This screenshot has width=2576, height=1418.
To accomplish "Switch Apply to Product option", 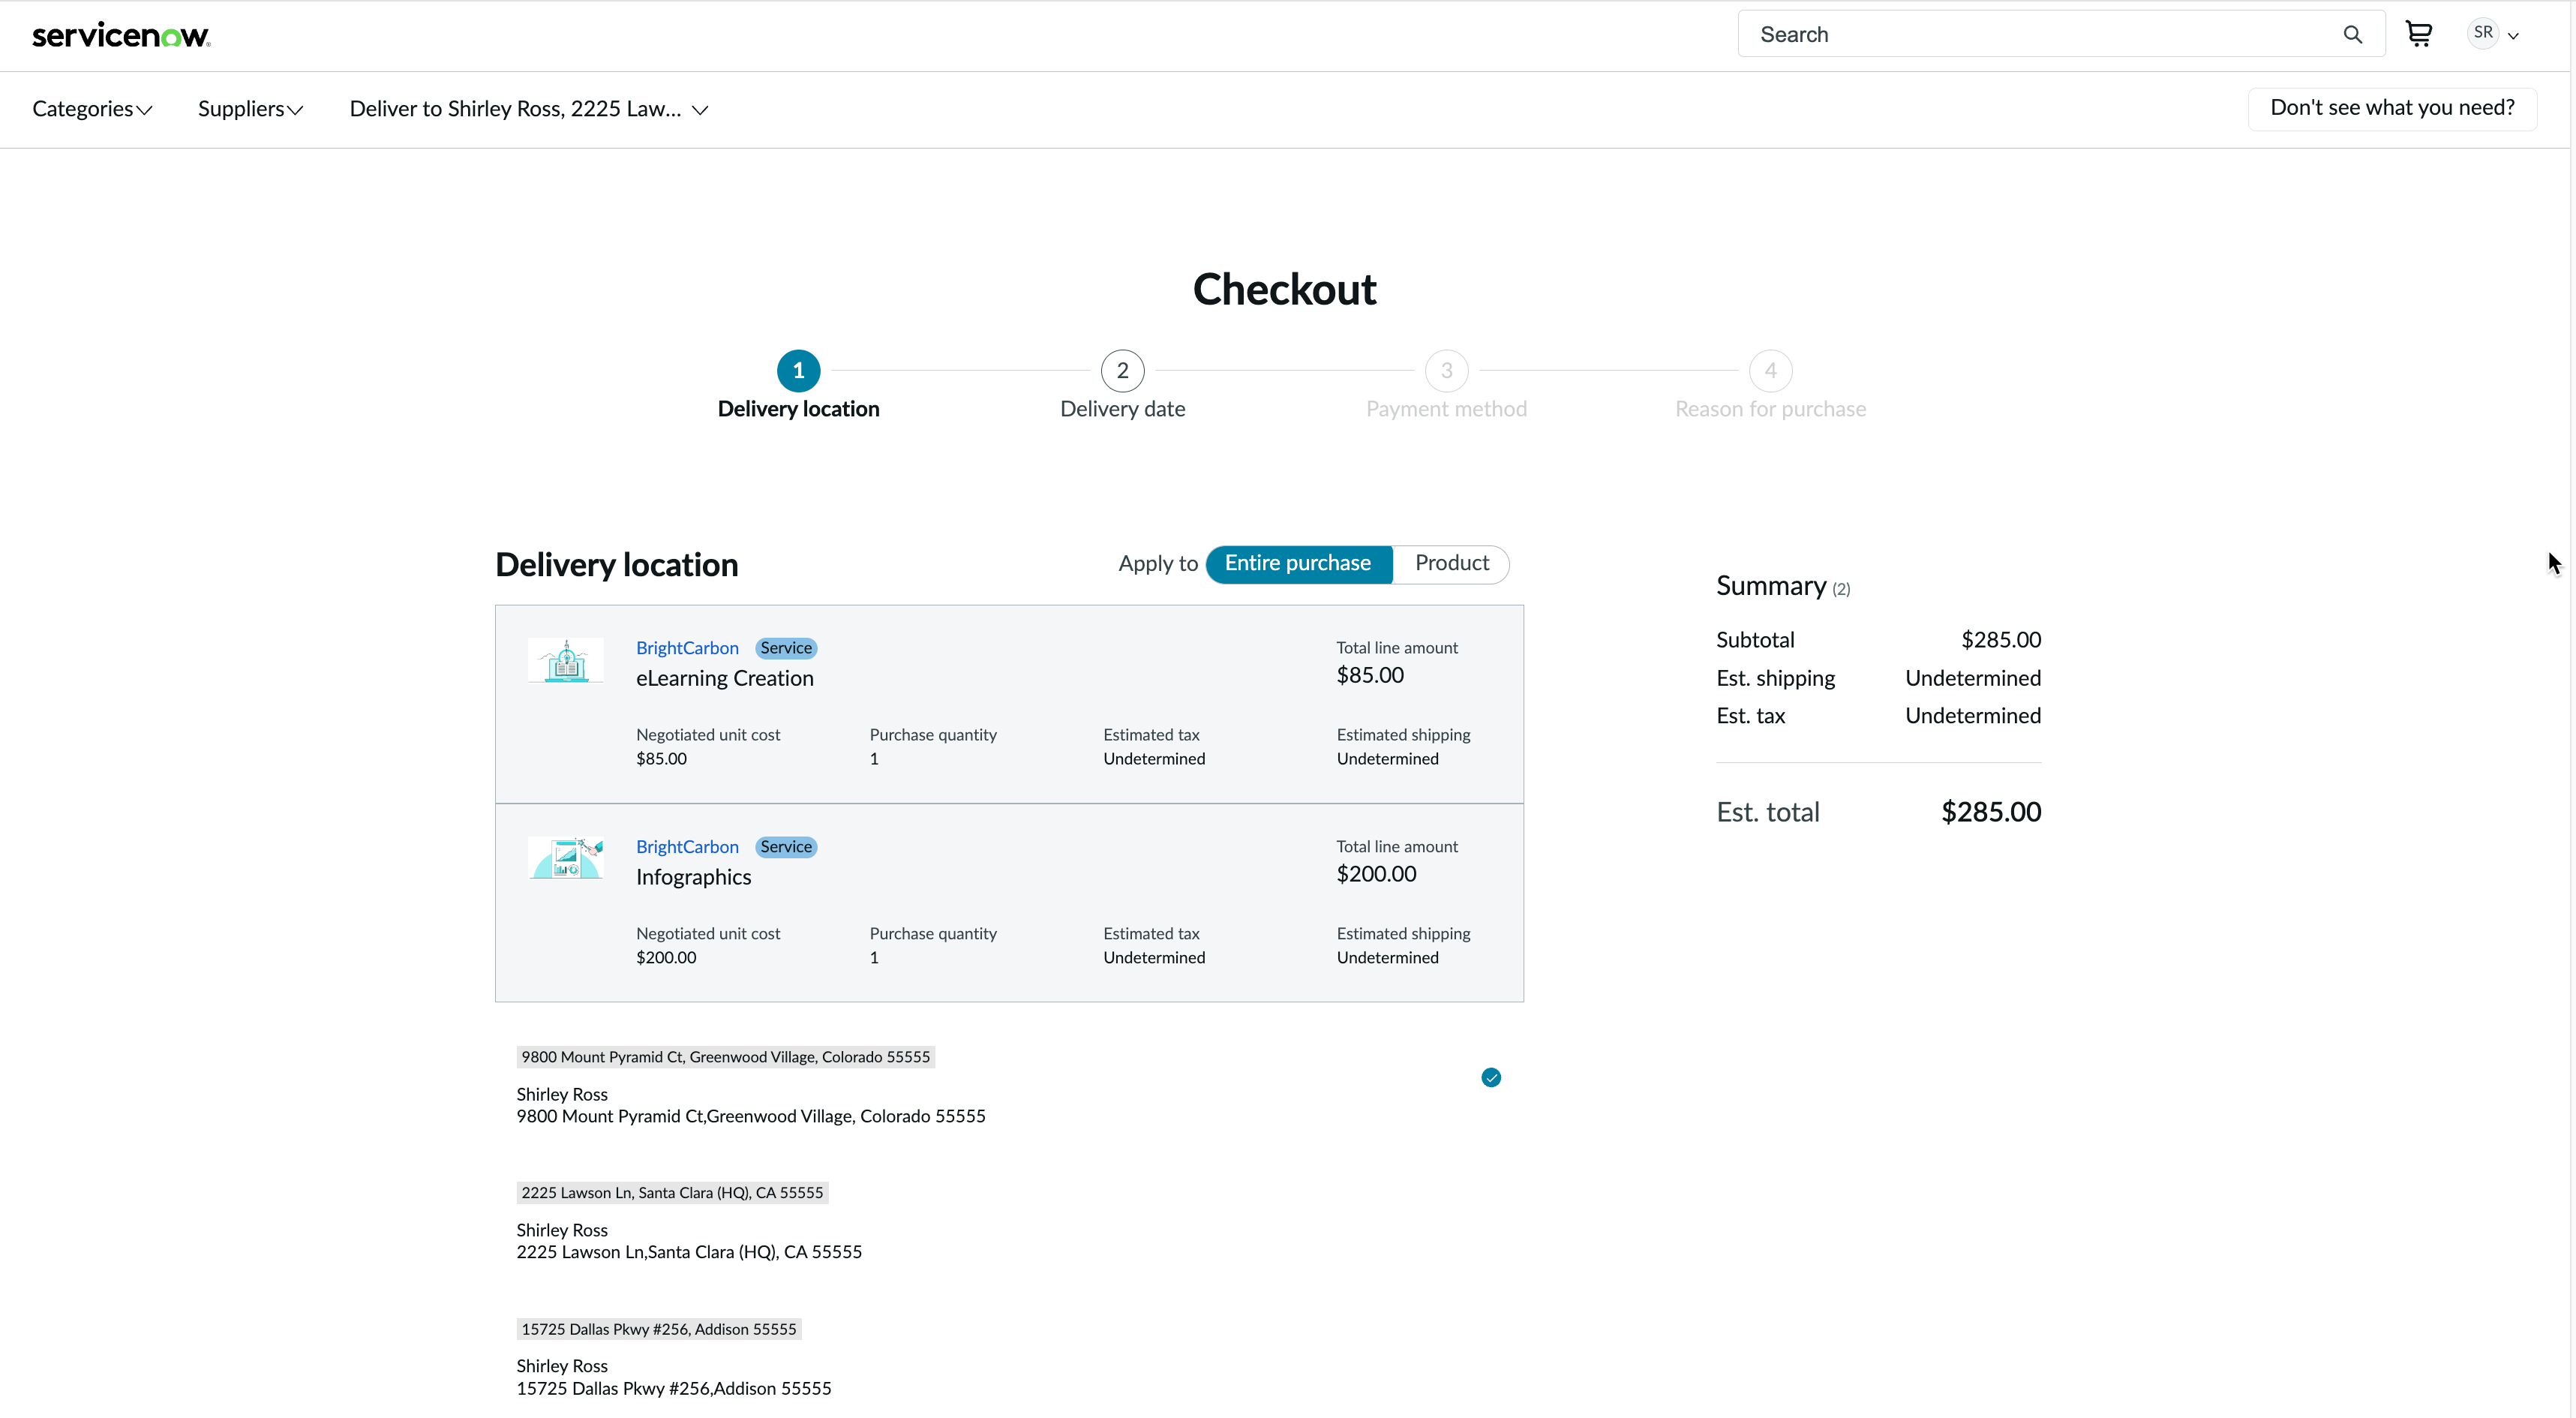I will click(1451, 564).
